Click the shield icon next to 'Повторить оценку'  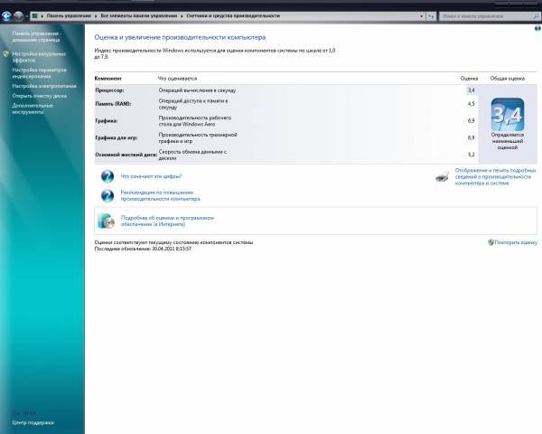(491, 242)
